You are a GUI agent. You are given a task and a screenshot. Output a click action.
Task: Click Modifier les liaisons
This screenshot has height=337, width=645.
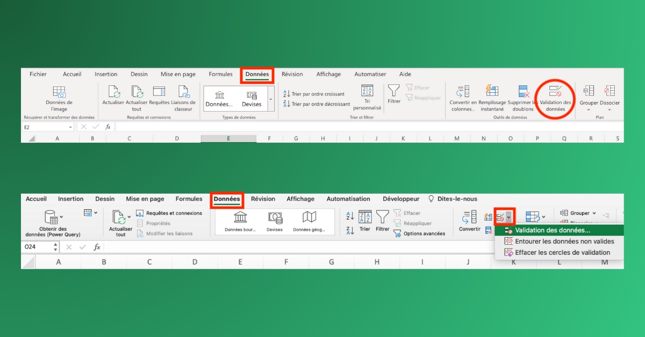164,233
